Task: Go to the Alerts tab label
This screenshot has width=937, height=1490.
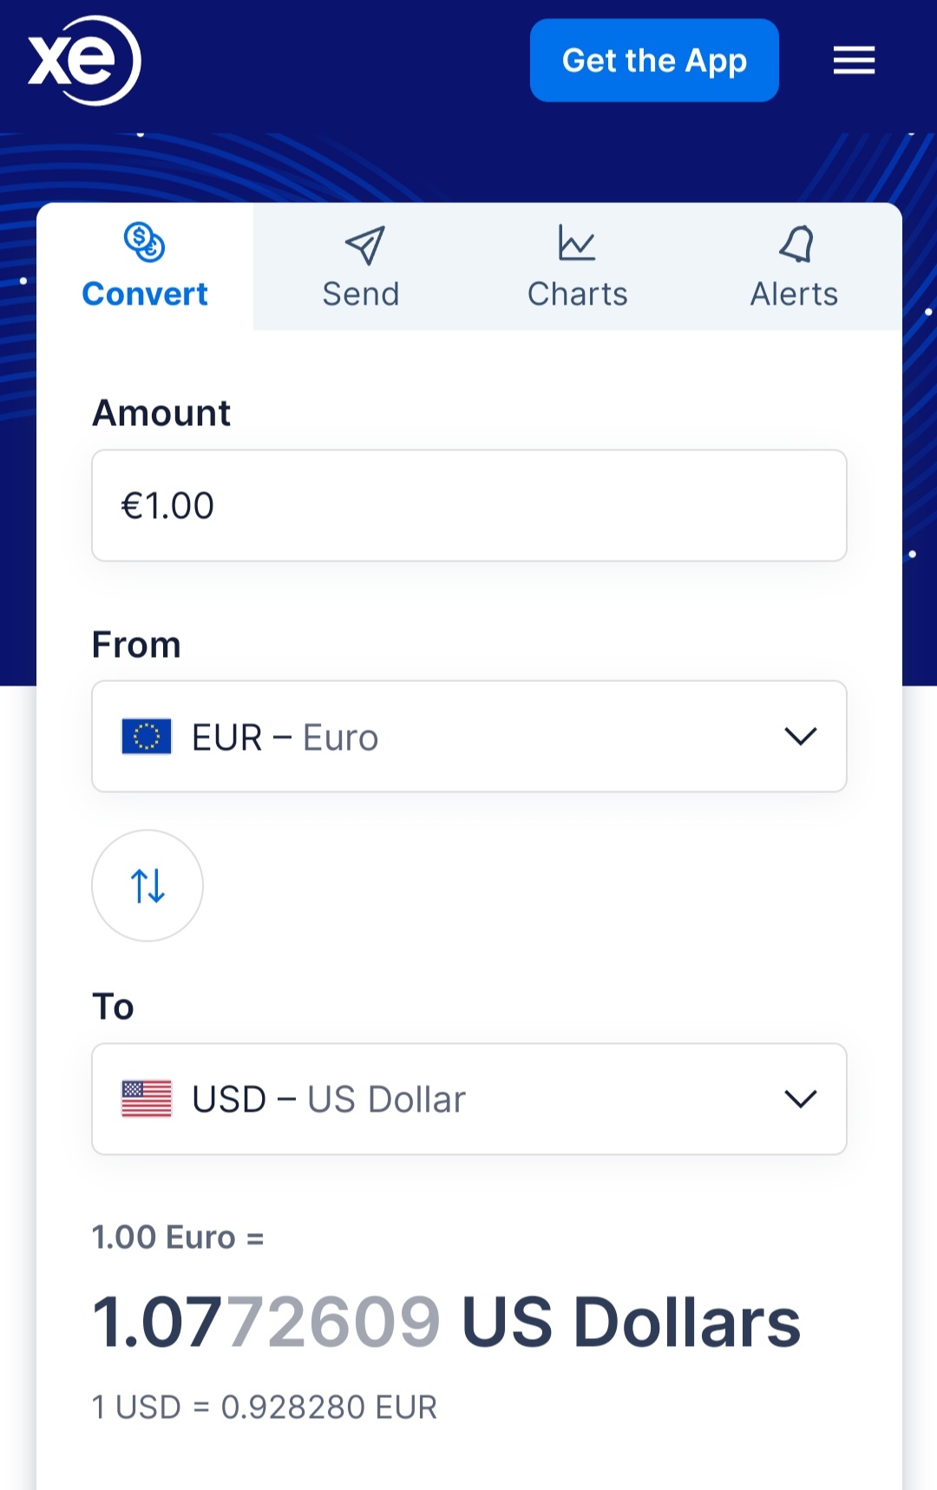Action: tap(794, 294)
